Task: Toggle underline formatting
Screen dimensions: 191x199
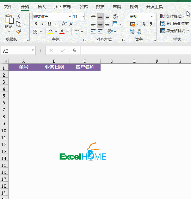Action: 50,24
